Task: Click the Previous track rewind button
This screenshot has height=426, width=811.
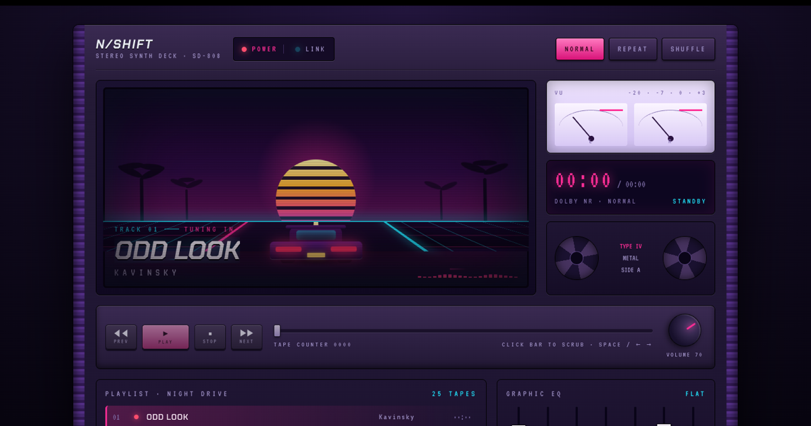Action: coord(121,337)
